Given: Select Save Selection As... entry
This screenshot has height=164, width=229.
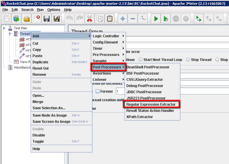Looking at the screenshot, I should click(x=61, y=108).
